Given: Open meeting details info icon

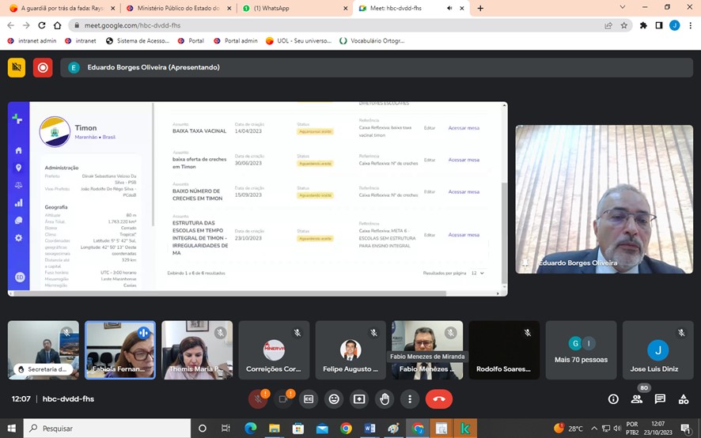Looking at the screenshot, I should click(x=613, y=399).
